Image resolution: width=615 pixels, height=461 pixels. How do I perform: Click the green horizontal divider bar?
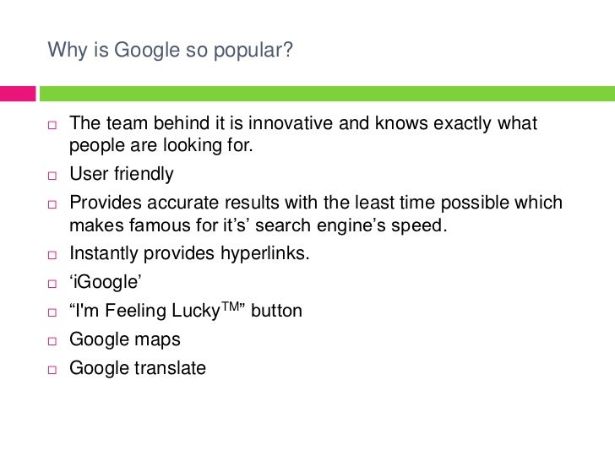(327, 94)
